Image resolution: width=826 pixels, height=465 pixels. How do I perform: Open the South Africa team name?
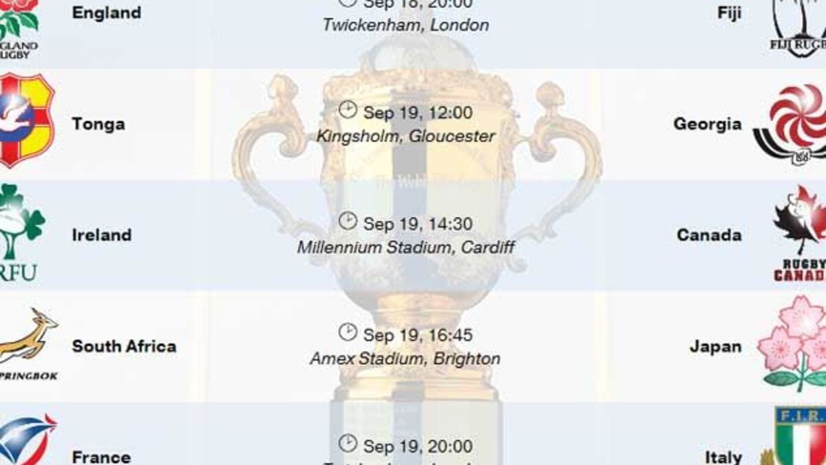pos(124,346)
